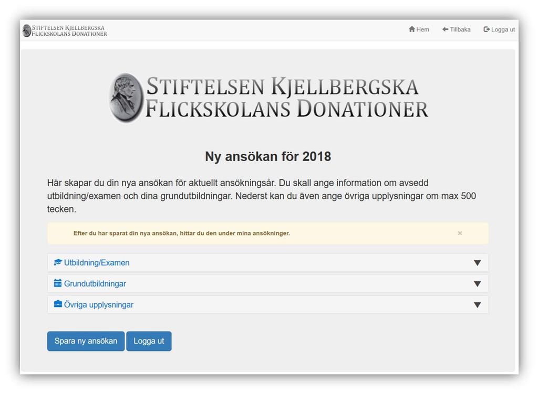Click the Spara ny ansökan button
Image resolution: width=538 pixels, height=394 pixels.
(x=86, y=341)
